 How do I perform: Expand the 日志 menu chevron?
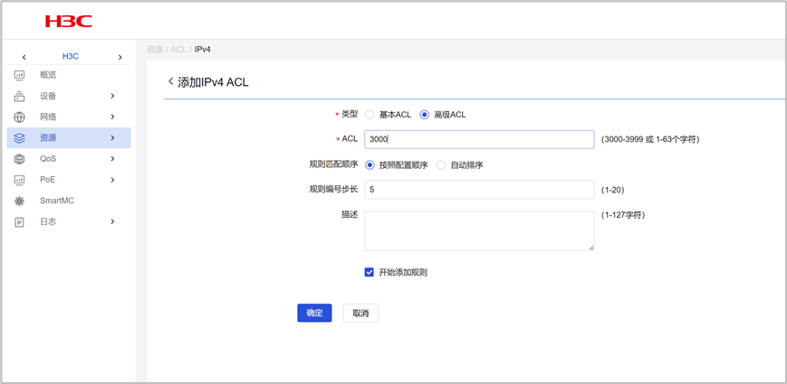coord(112,221)
